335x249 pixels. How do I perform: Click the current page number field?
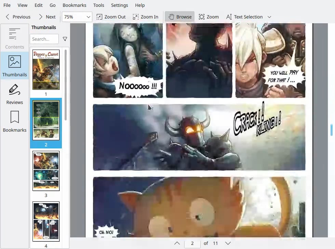(x=192, y=243)
